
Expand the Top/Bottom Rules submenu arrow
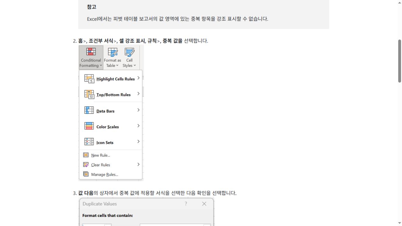pos(138,94)
